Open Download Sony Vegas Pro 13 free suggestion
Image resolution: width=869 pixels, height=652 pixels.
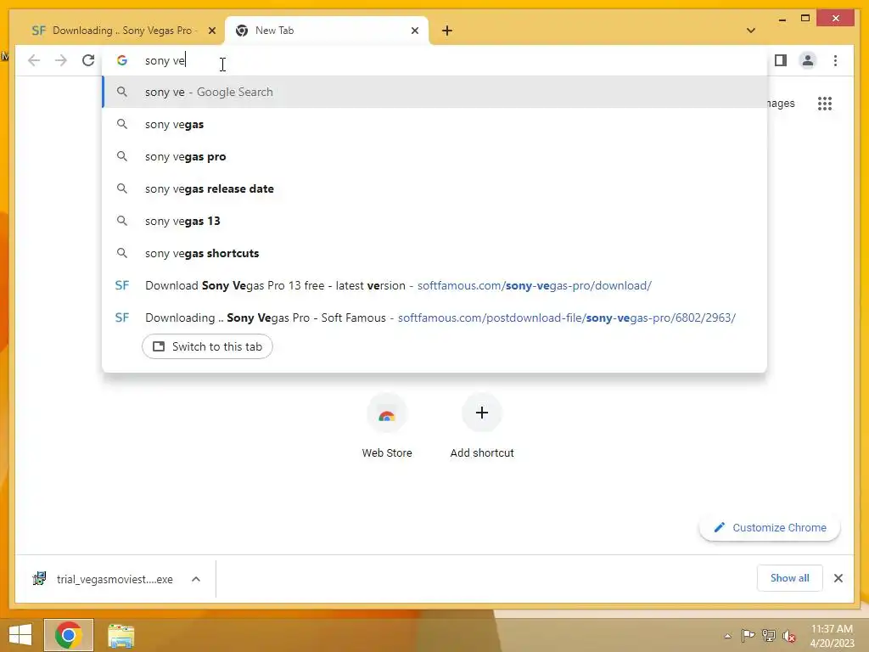click(434, 285)
